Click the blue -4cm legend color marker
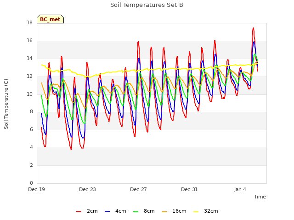 pyautogui.click(x=107, y=212)
